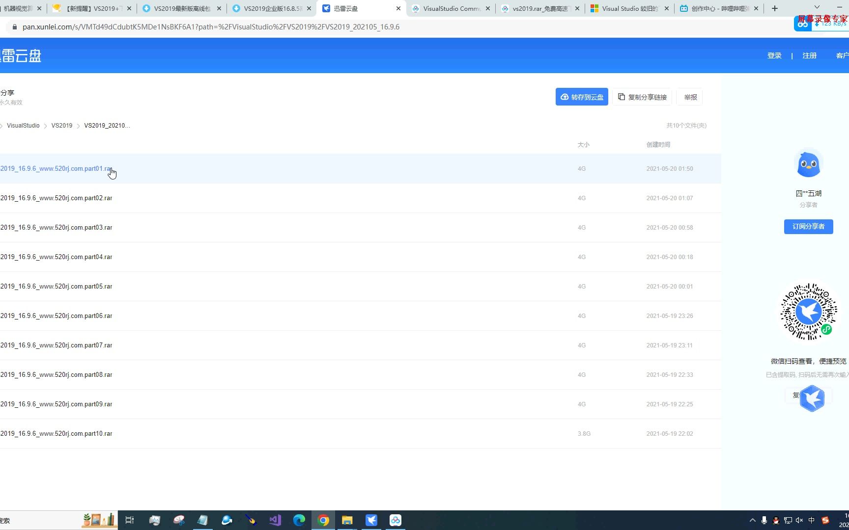Image resolution: width=849 pixels, height=530 pixels.
Task: Open file part04.rar in the list
Action: tap(56, 257)
